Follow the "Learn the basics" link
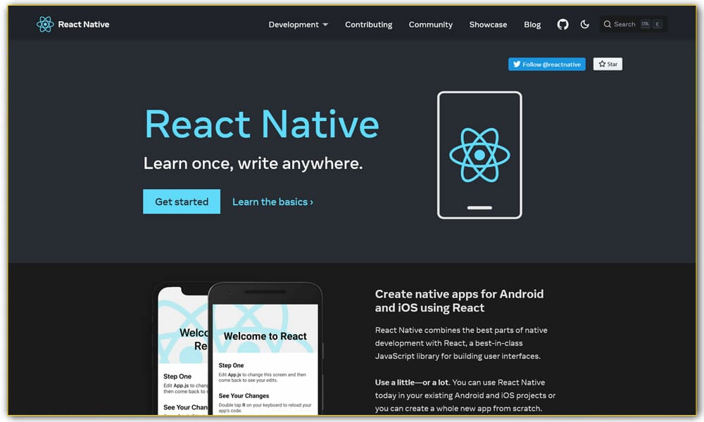704x422 pixels. [x=272, y=202]
